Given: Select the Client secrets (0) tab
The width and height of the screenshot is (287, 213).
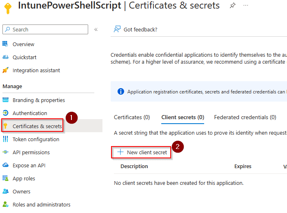Looking at the screenshot, I should 182,117.
